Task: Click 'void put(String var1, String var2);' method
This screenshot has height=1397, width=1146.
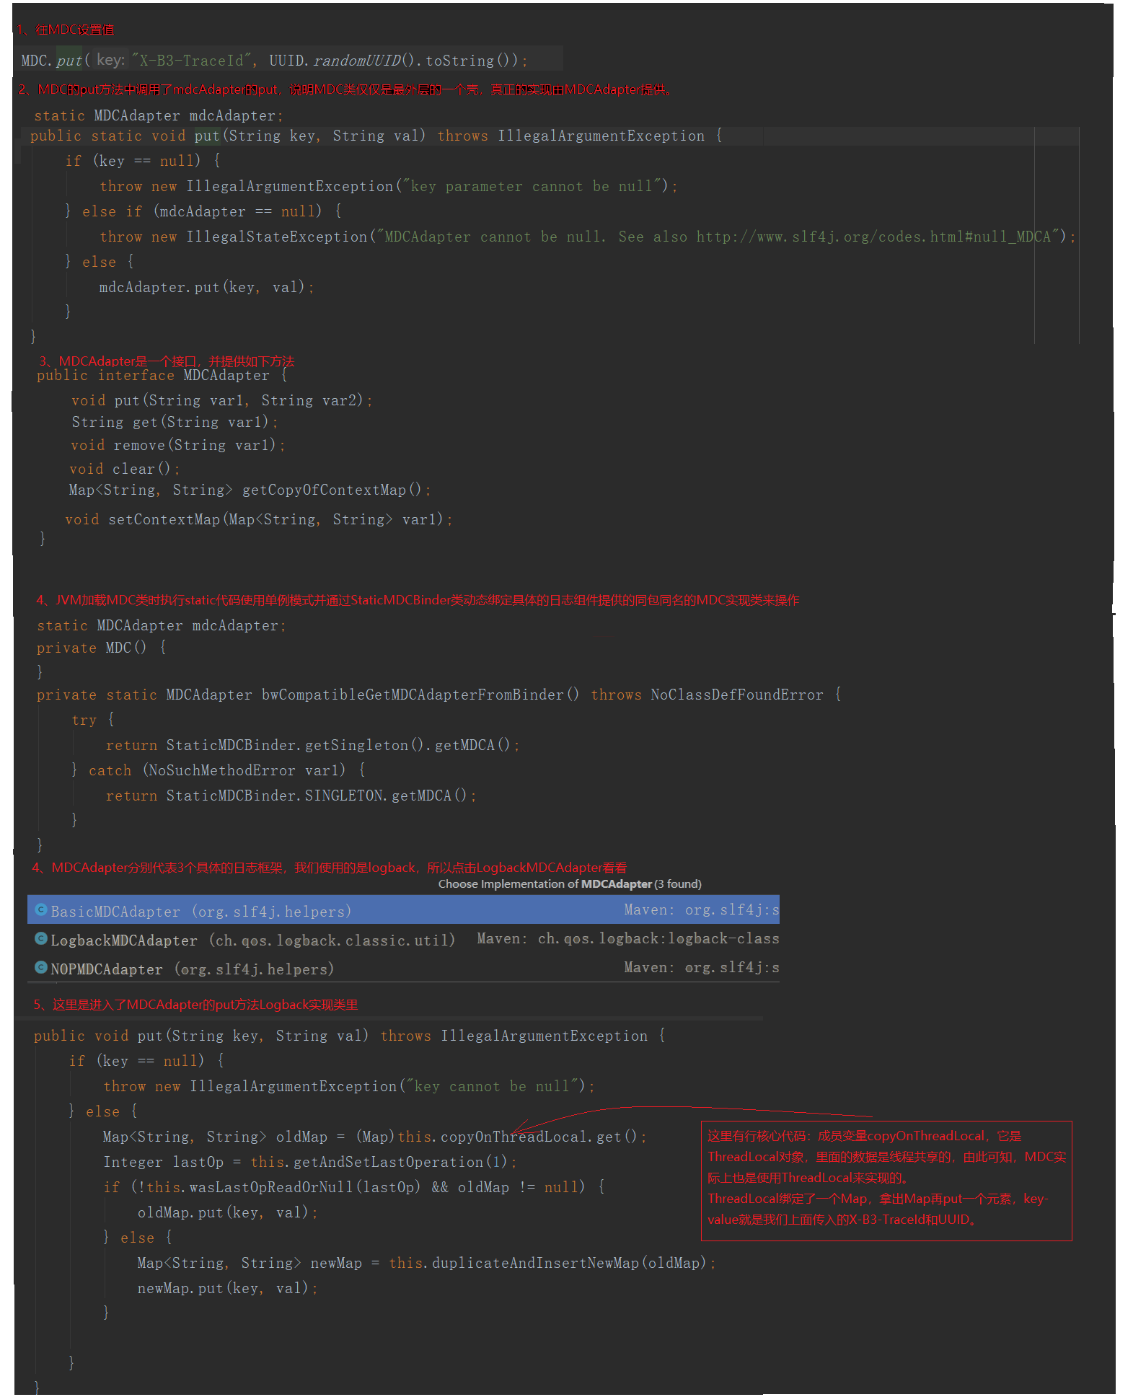Action: tap(222, 400)
